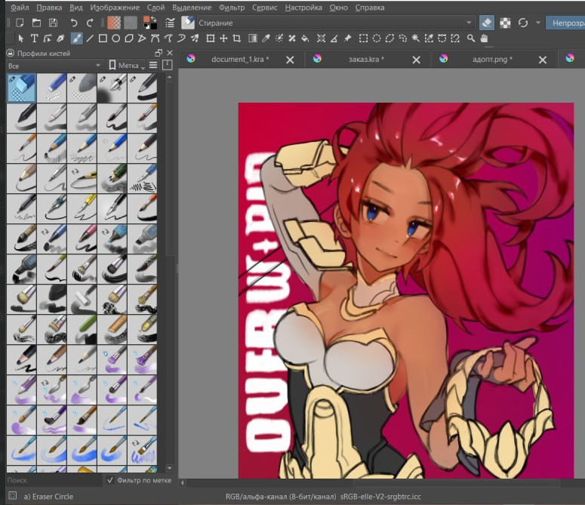Image resolution: width=585 pixels, height=505 pixels.
Task: Open the Стирание blending mode dropdown
Action: pyautogui.click(x=337, y=23)
